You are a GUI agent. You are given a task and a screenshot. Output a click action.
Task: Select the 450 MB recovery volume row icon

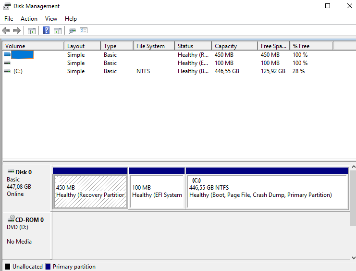pyautogui.click(x=7, y=54)
